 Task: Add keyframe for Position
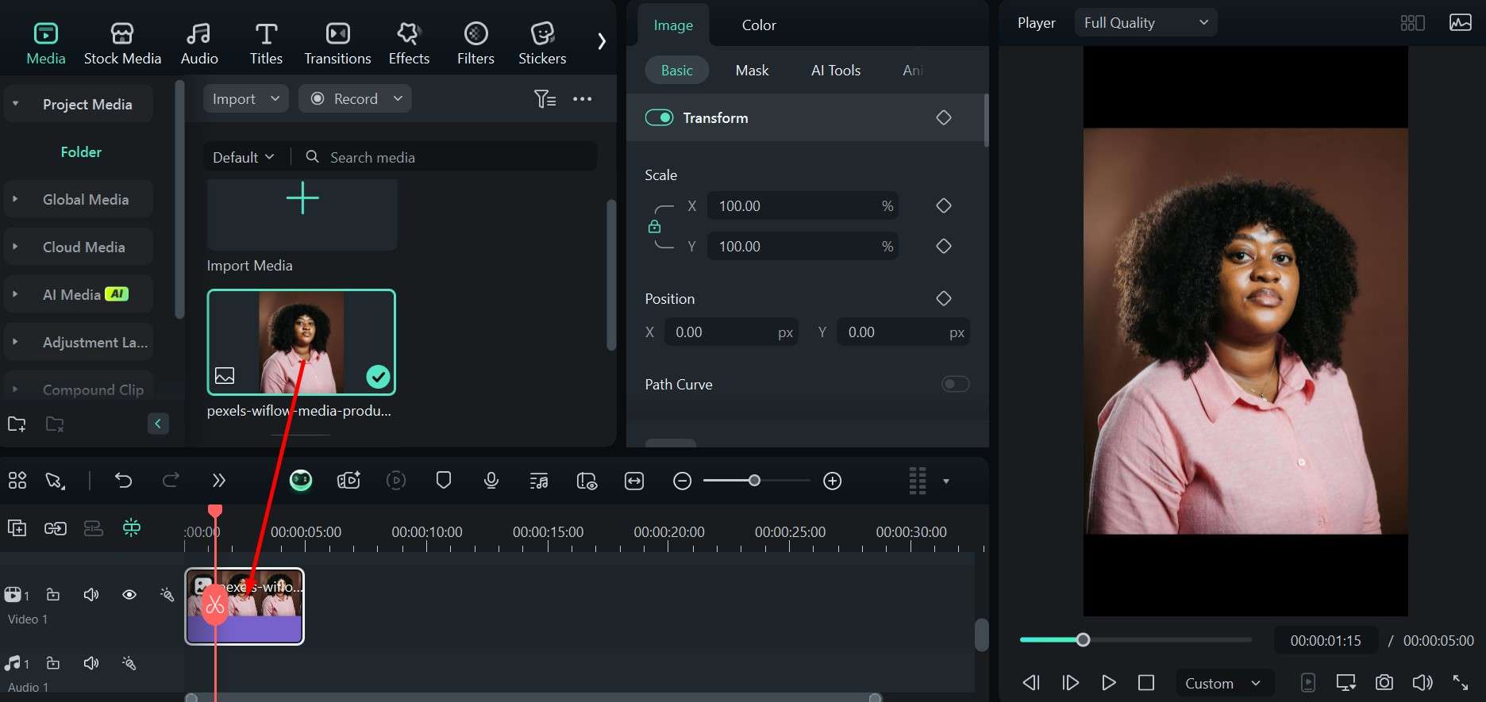pos(943,298)
